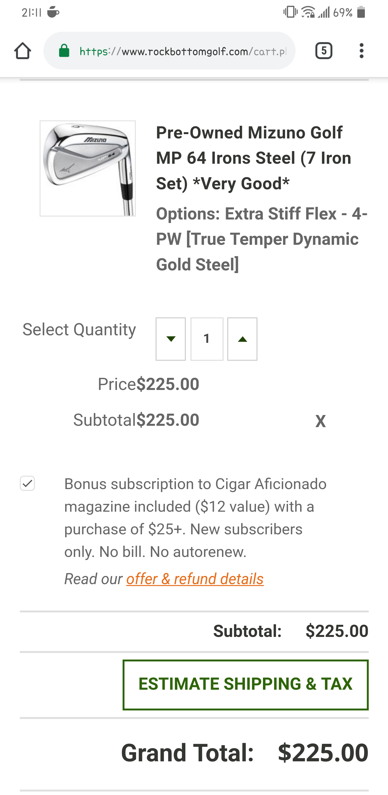The width and height of the screenshot is (388, 795).
Task: Tap the vibrate mode status icon
Action: (x=290, y=12)
